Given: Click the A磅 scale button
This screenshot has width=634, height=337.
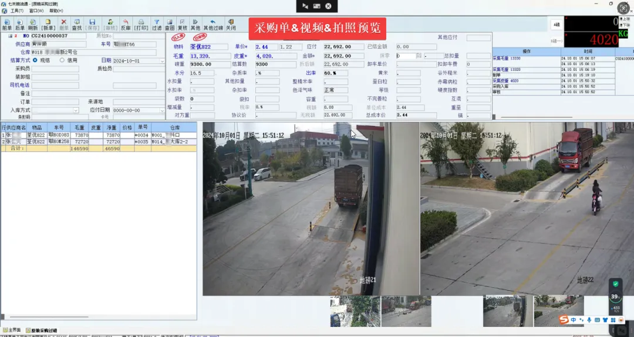Looking at the screenshot, I should pyautogui.click(x=557, y=25).
